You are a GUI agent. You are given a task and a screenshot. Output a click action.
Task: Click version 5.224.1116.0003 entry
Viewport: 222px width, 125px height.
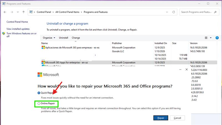click(199, 70)
